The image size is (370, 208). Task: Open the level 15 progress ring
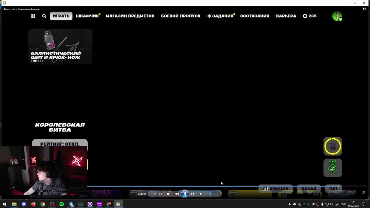(333, 146)
